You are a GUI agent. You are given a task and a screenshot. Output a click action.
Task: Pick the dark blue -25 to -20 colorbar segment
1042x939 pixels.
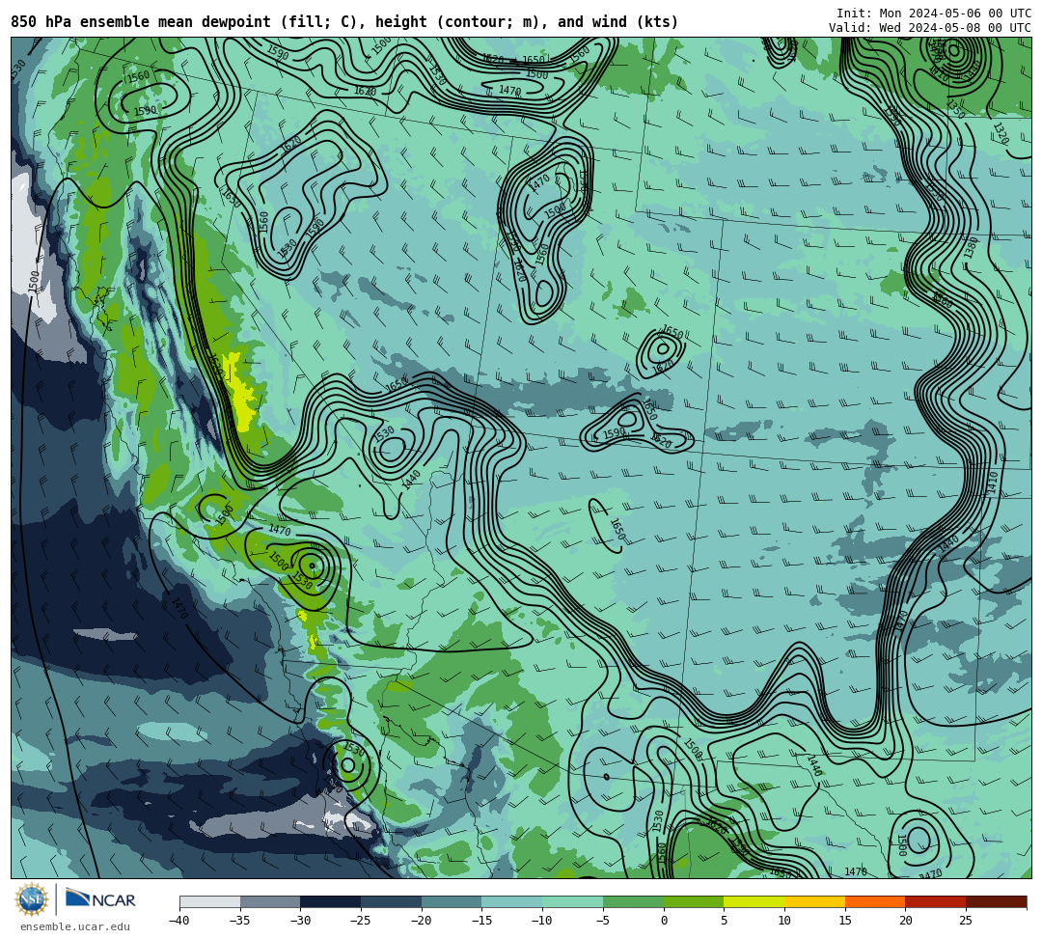point(392,902)
